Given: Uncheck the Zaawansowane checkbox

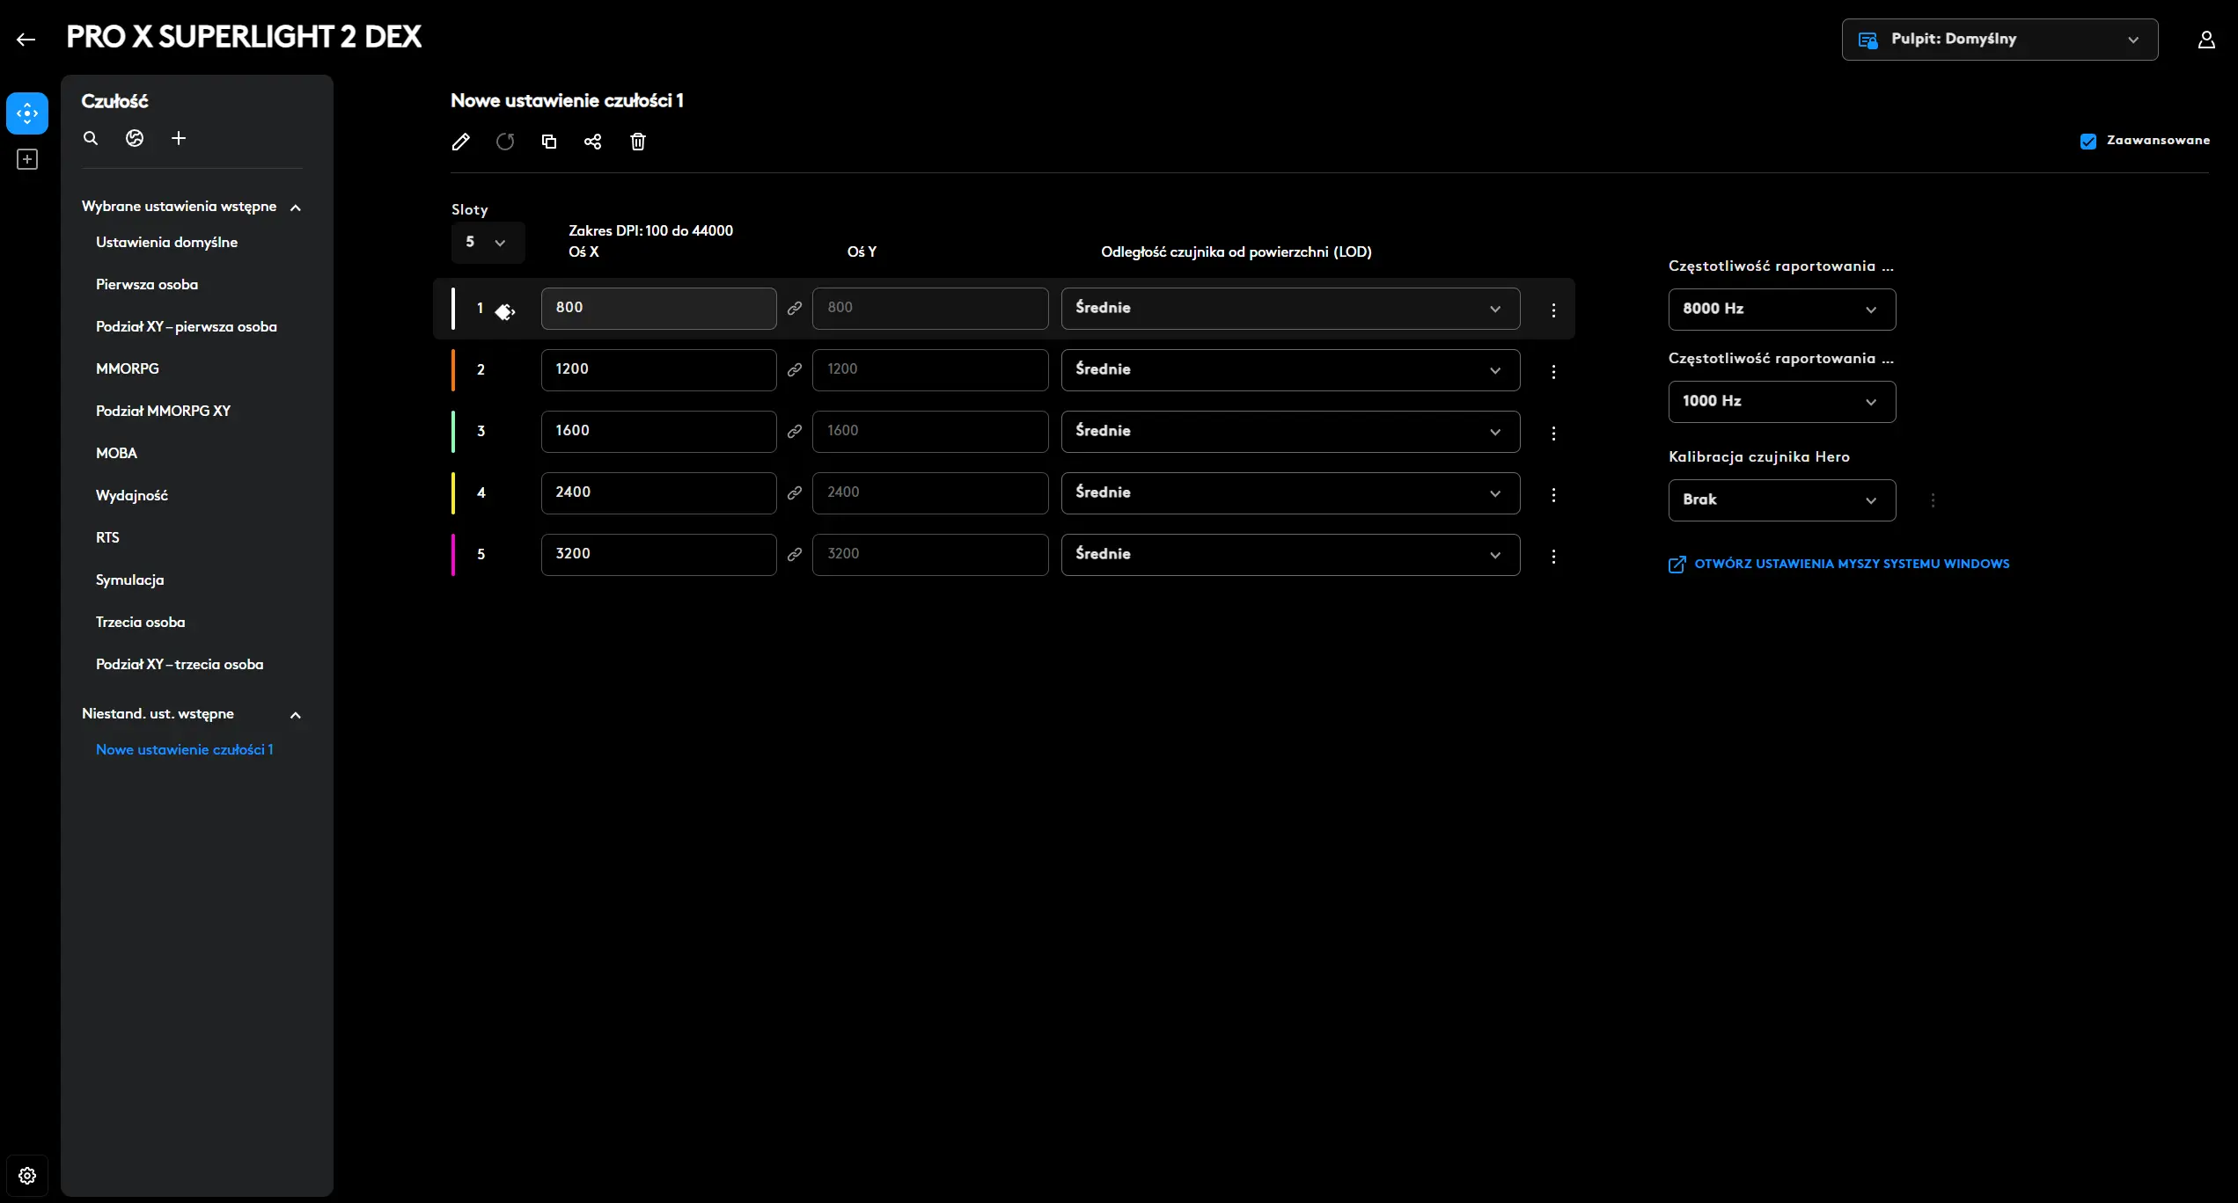Looking at the screenshot, I should (x=2088, y=142).
